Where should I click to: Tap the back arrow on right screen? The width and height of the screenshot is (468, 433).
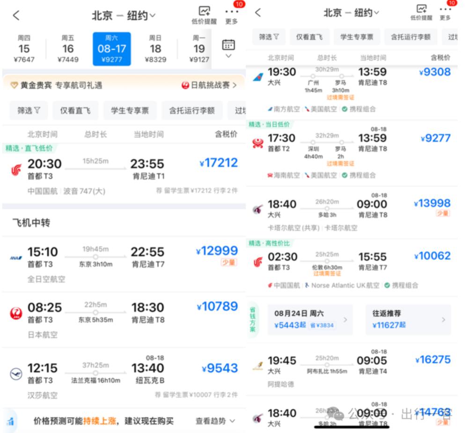[x=258, y=13]
